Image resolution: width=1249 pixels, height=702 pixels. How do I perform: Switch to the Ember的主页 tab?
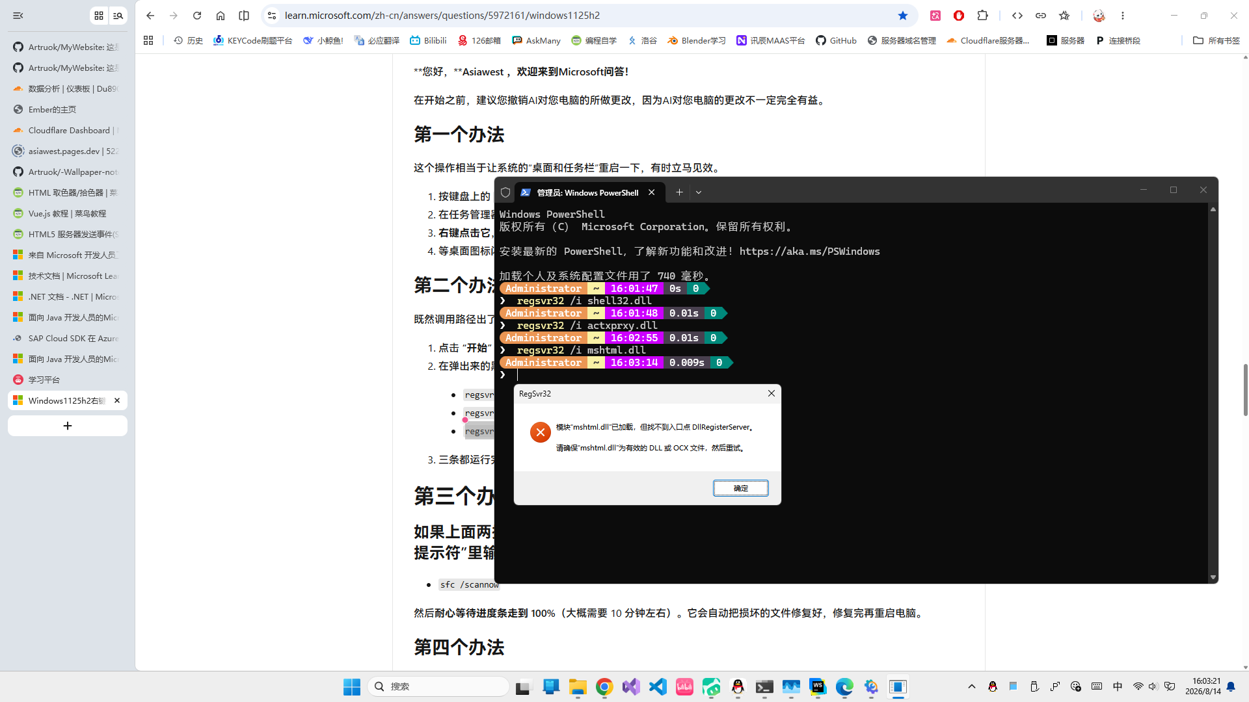(68, 109)
